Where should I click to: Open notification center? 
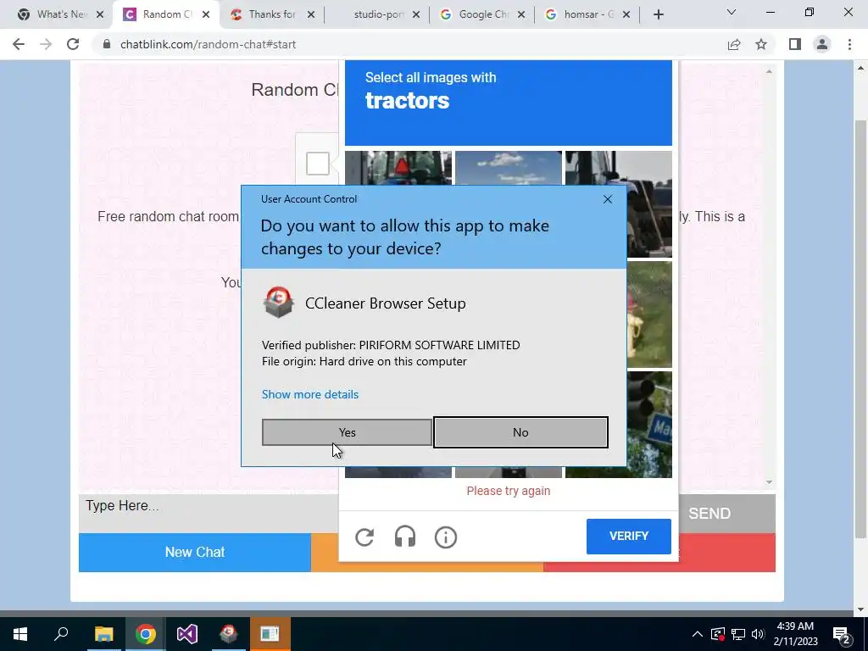(842, 634)
